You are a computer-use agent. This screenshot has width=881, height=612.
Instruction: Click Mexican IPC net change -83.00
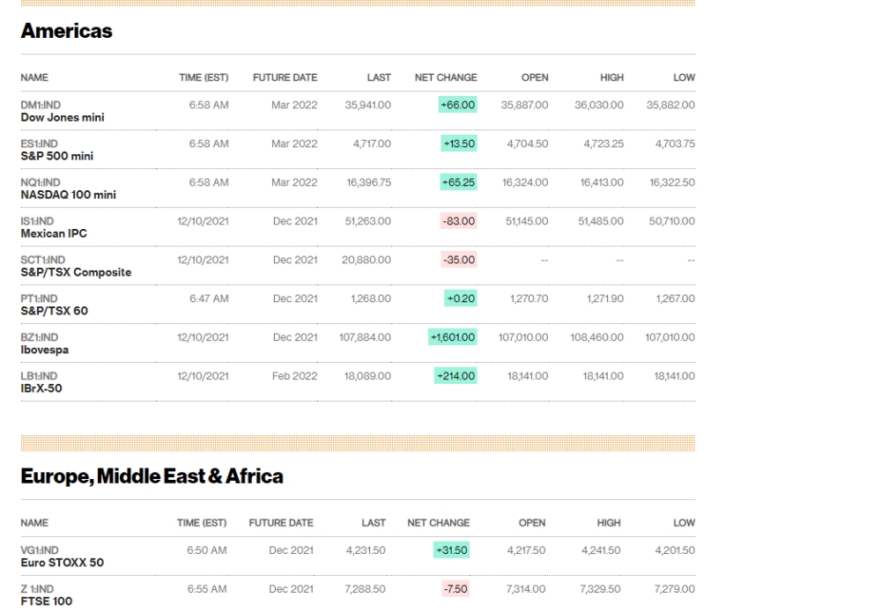click(x=458, y=221)
